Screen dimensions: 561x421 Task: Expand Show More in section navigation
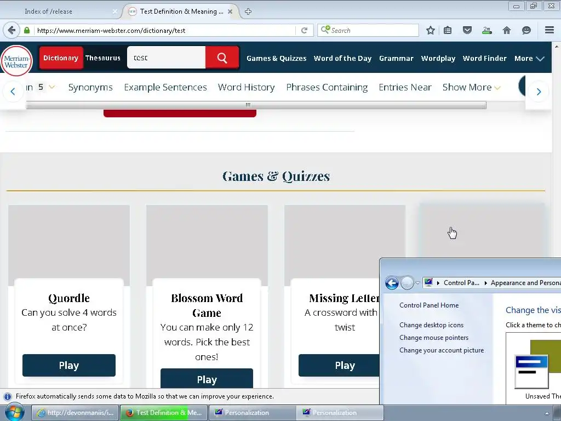pos(472,87)
